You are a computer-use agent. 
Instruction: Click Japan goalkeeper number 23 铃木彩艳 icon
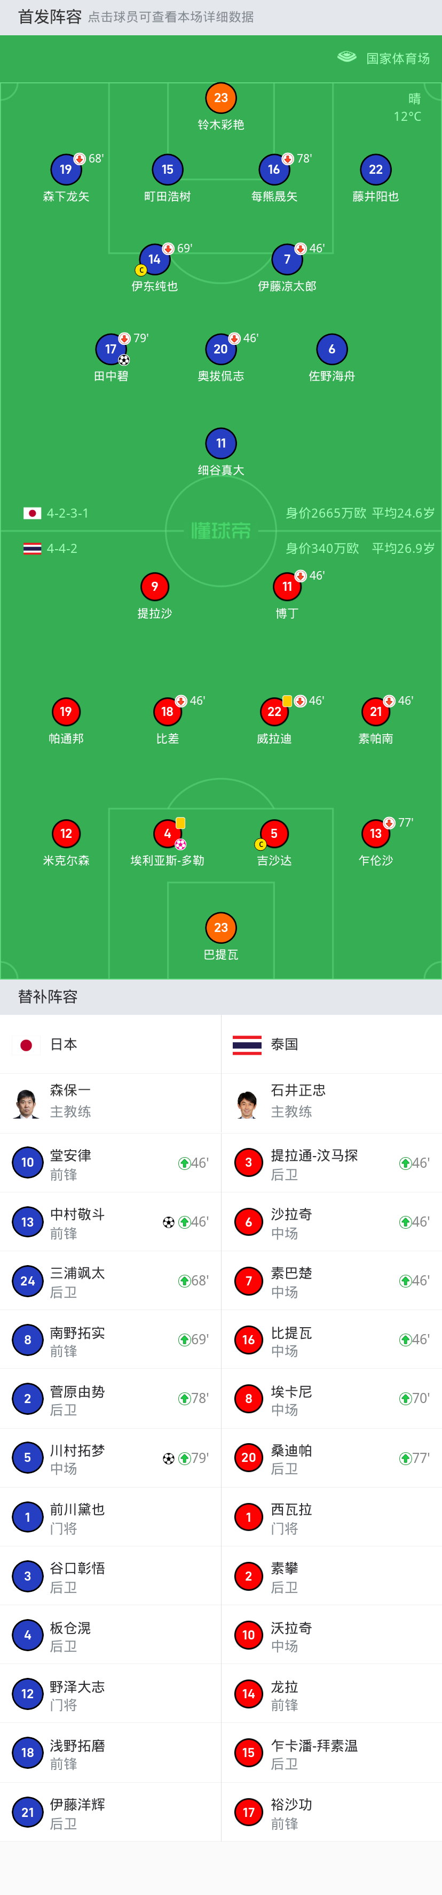pyautogui.click(x=221, y=98)
